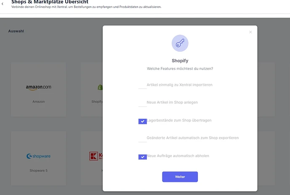290x195 pixels.
Task: Click 'Welche Features möchtest du nutzen?' text
Action: click(180, 69)
